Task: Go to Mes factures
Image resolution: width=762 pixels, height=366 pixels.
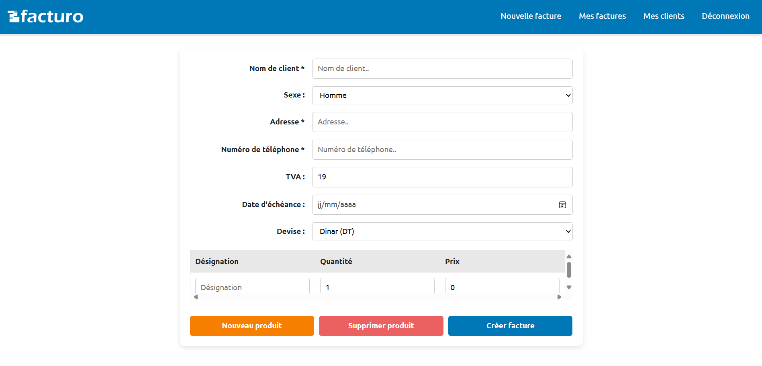Action: pyautogui.click(x=602, y=16)
